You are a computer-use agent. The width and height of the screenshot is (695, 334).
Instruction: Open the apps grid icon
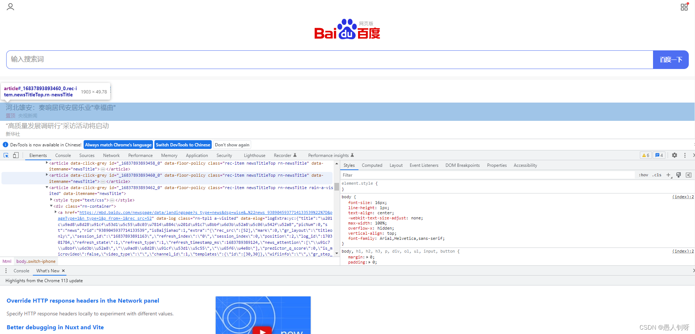click(x=684, y=7)
